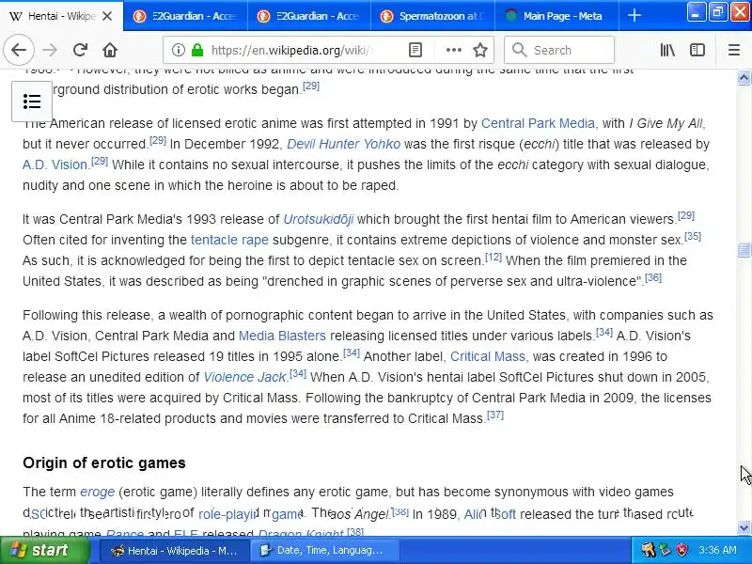The height and width of the screenshot is (564, 752).
Task: Open a new browser tab
Action: pyautogui.click(x=634, y=15)
